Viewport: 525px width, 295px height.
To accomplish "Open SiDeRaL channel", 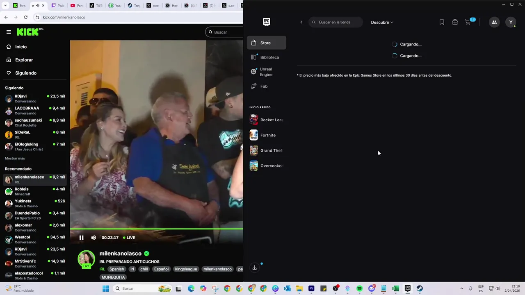I will (35, 135).
